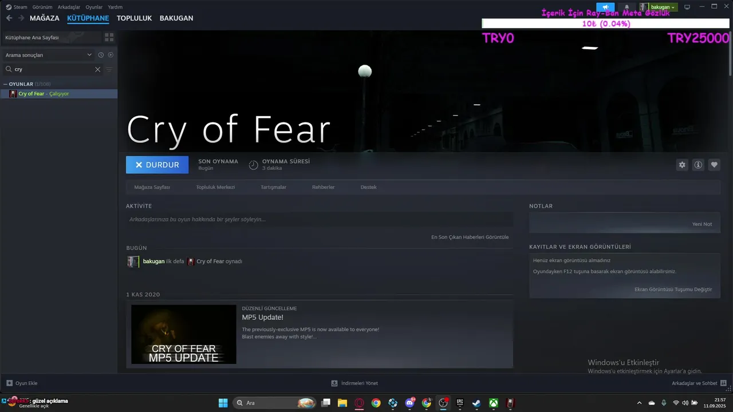Open Opera browser from the taskbar

359,403
